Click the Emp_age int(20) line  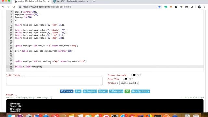(x=24, y=17)
